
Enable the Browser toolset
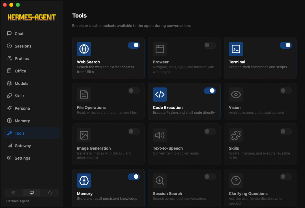click(x=210, y=45)
